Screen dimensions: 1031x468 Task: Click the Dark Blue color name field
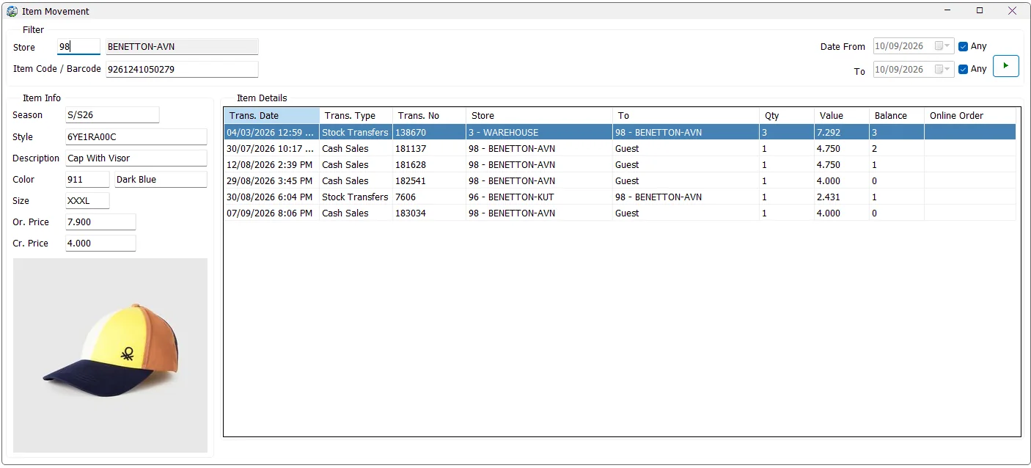(x=161, y=180)
